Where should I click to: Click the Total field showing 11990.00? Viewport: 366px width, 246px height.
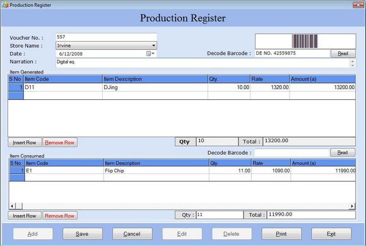pos(311,214)
